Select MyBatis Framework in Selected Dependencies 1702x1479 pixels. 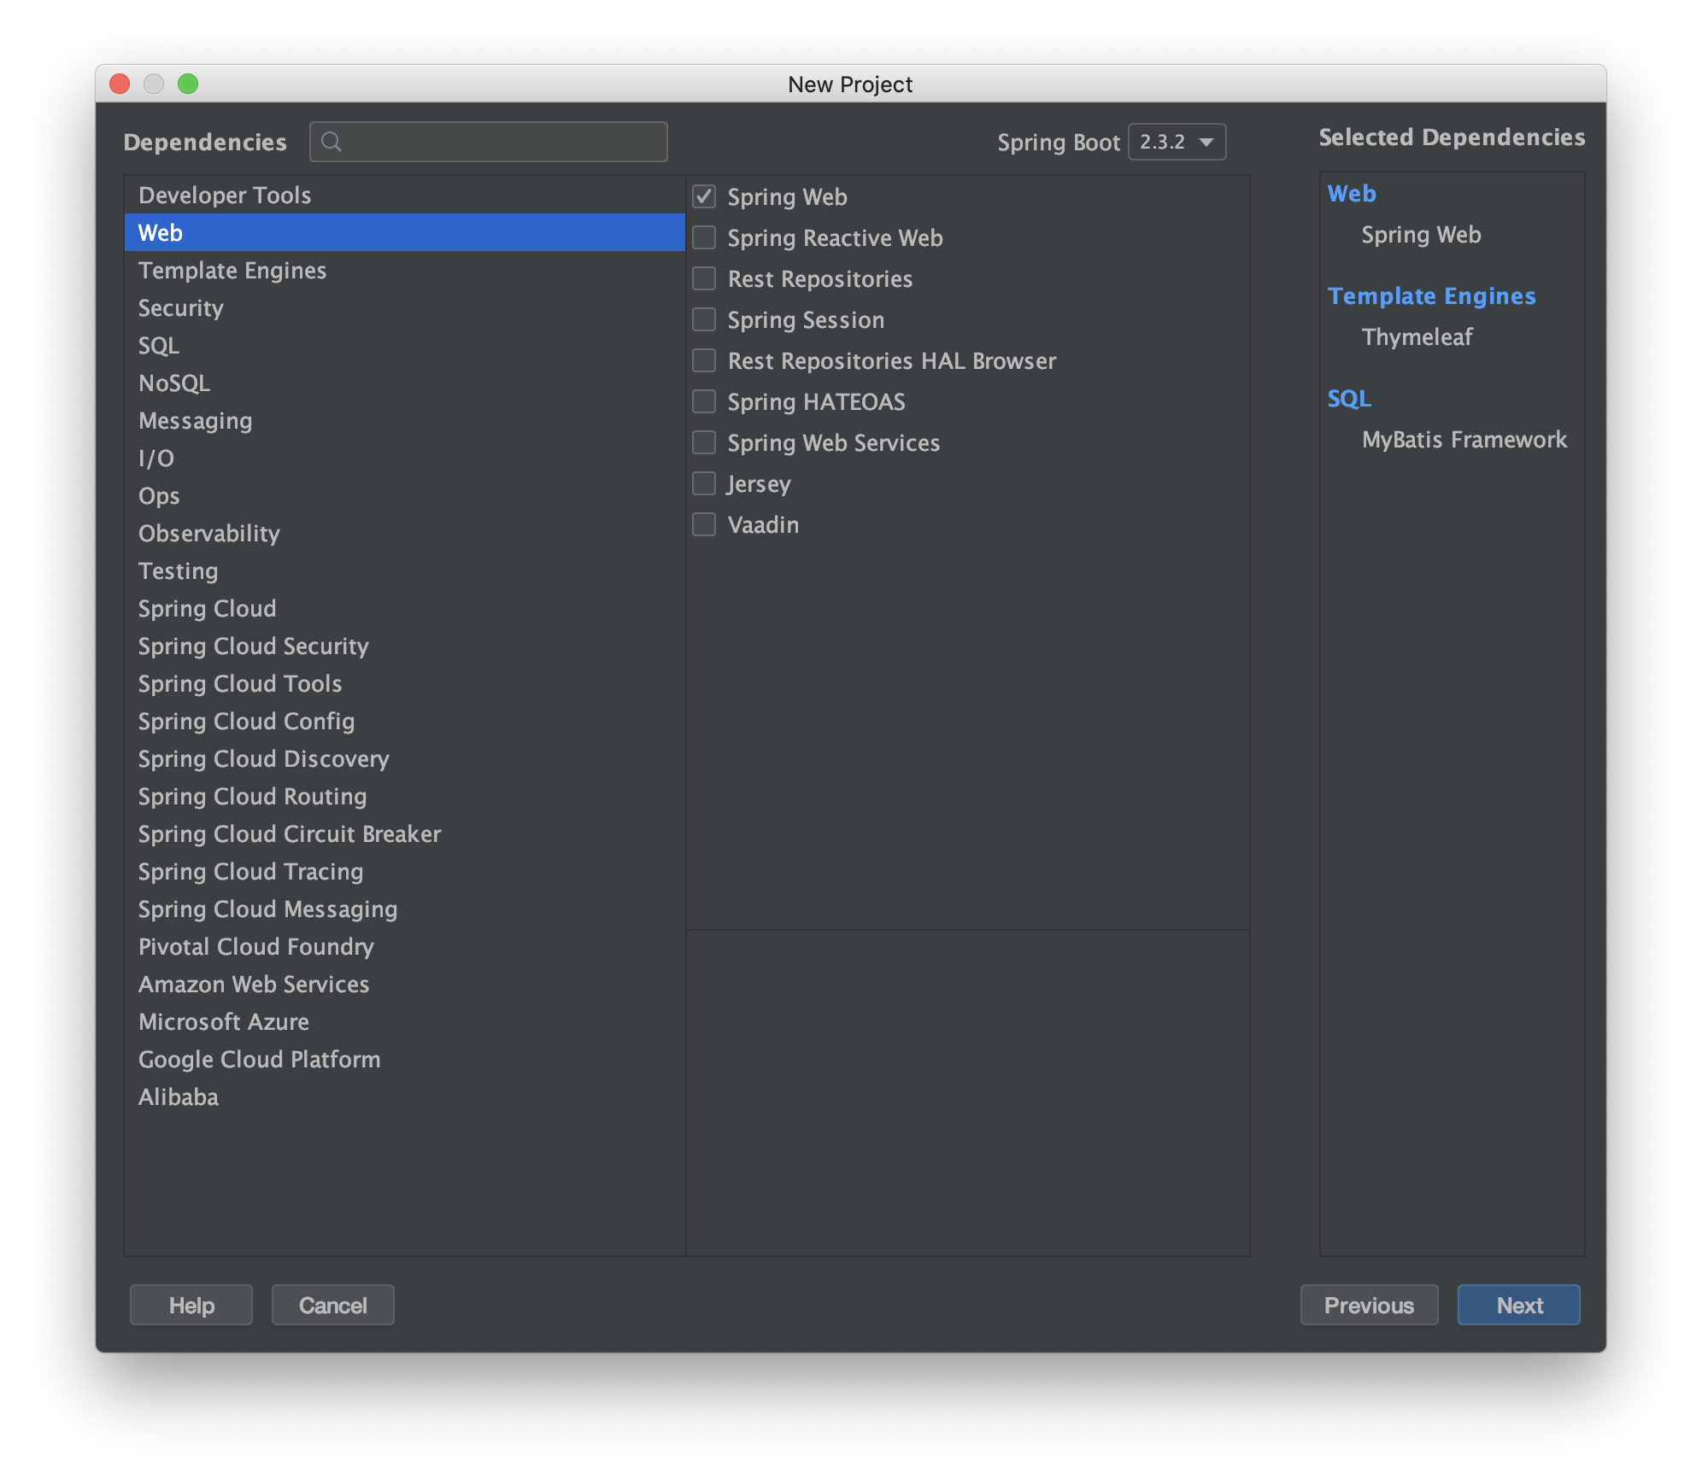tap(1464, 440)
